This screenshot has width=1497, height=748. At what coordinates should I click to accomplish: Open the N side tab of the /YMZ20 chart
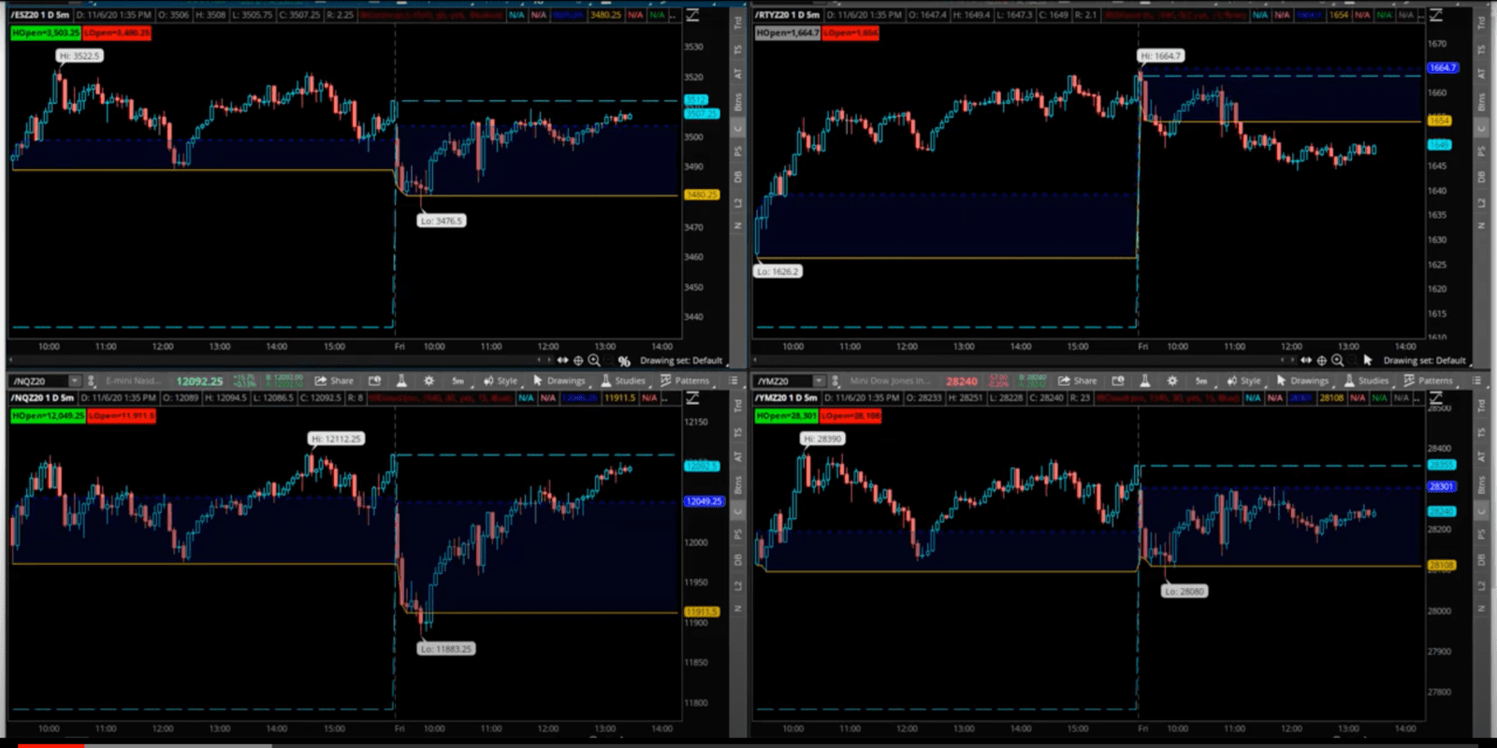click(1481, 609)
